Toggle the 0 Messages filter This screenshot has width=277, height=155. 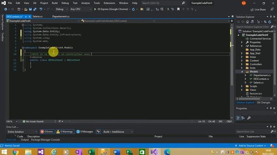pyautogui.click(x=85, y=132)
